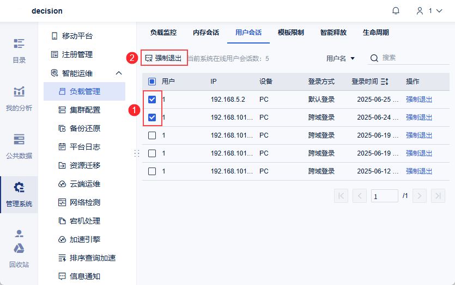Click the search magnifier icon
Screen dimensions: 455x285
[374, 58]
